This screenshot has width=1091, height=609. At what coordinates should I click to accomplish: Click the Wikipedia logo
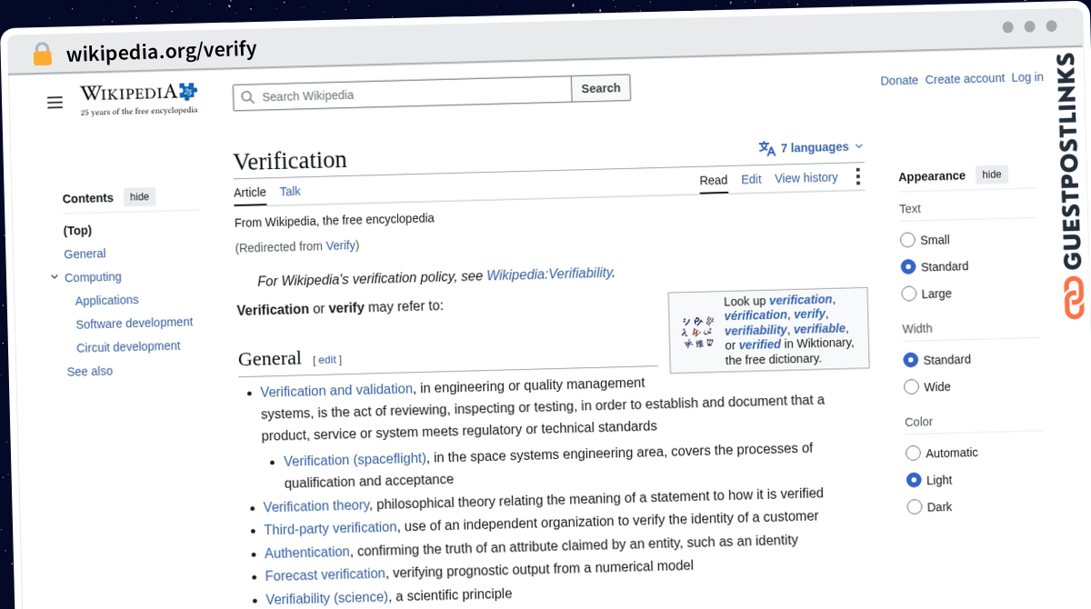(138, 99)
